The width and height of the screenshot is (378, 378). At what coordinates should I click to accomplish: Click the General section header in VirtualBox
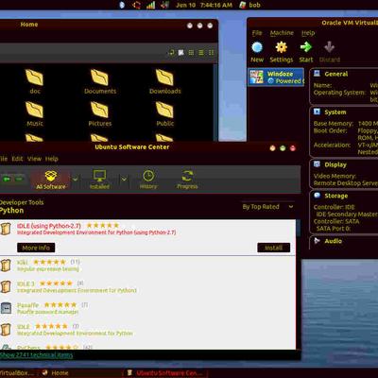(336, 74)
